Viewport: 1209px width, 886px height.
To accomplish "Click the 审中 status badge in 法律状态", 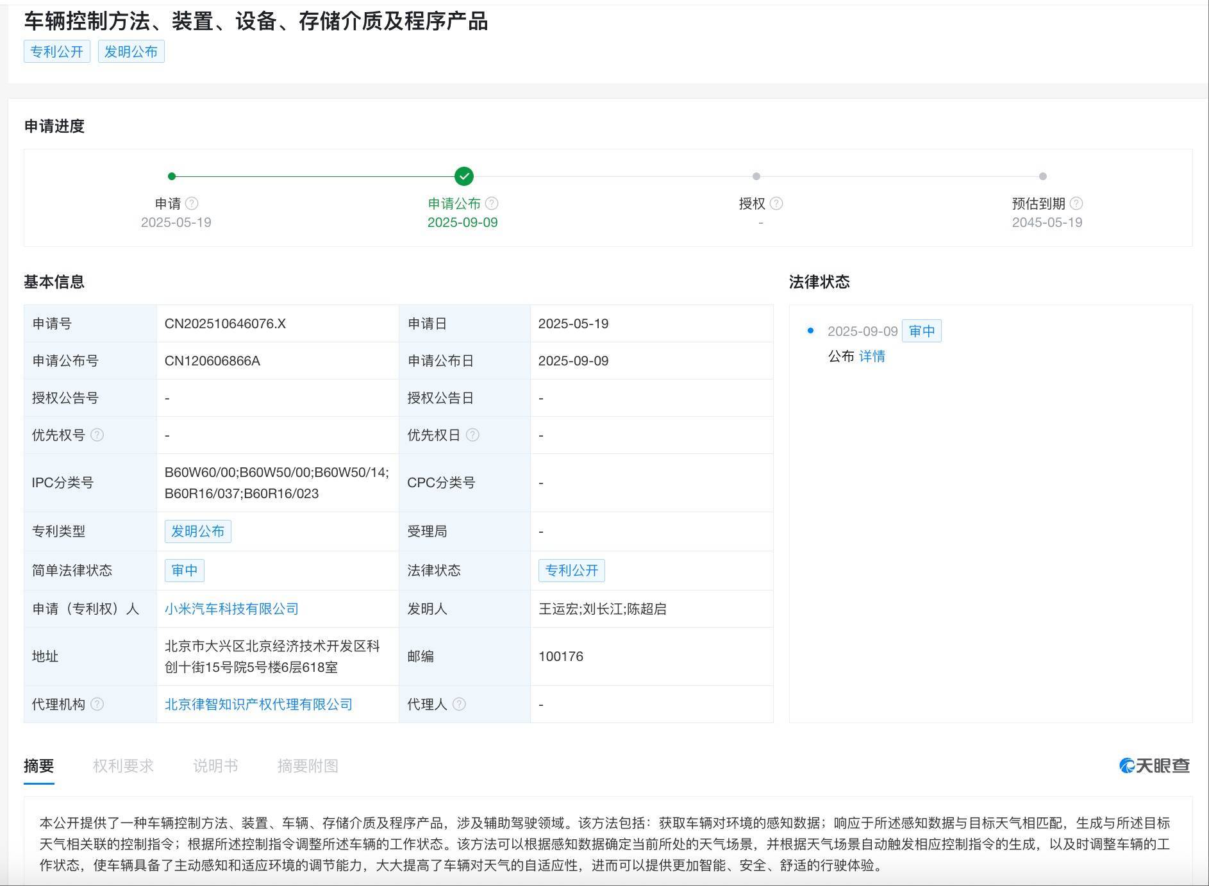I will [922, 331].
